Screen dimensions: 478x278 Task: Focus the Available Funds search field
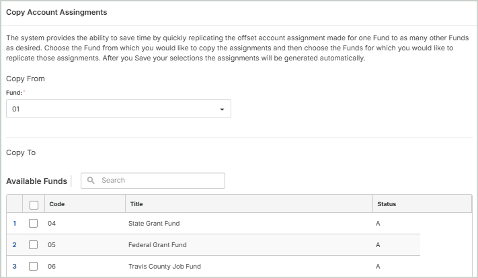[x=158, y=181]
